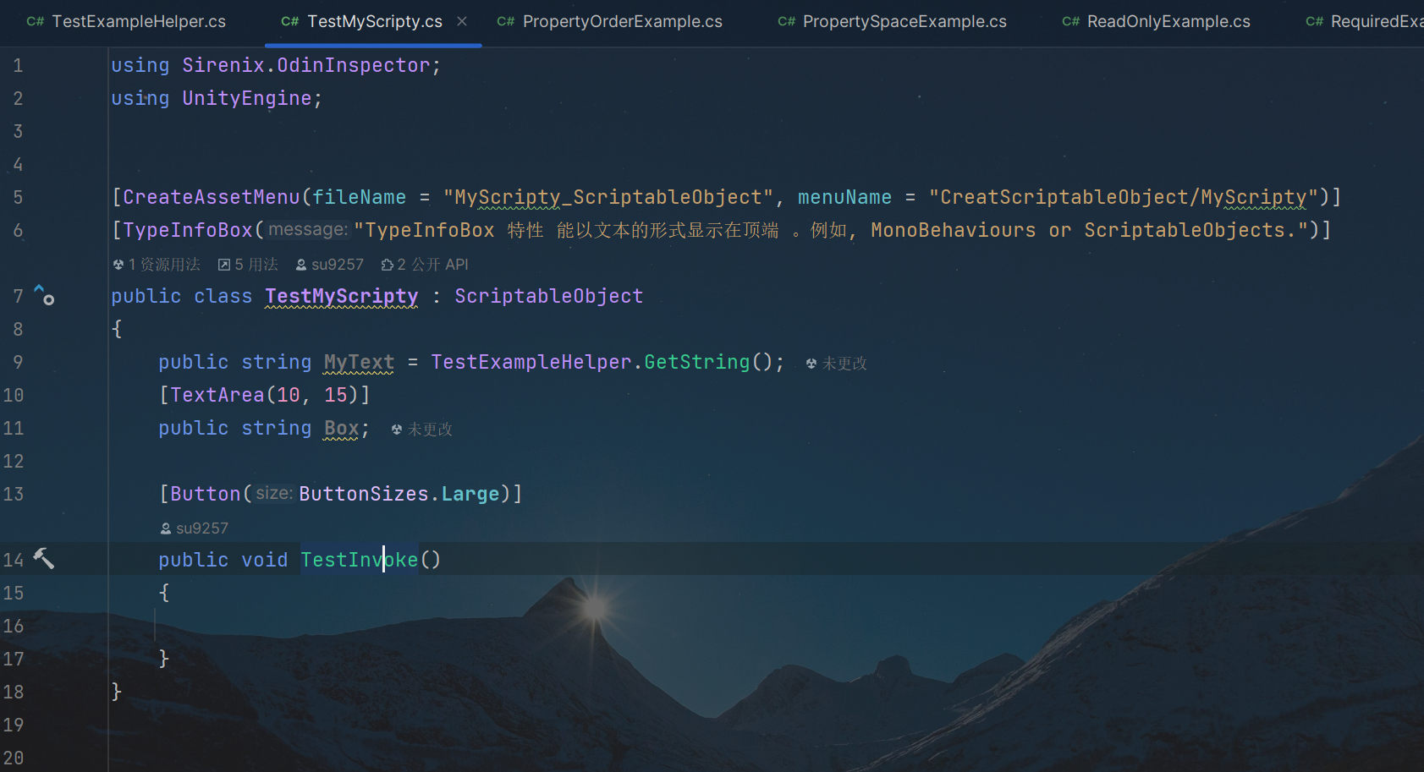Select the TestMyScripty.cs tab
The width and height of the screenshot is (1424, 772).
tap(374, 21)
